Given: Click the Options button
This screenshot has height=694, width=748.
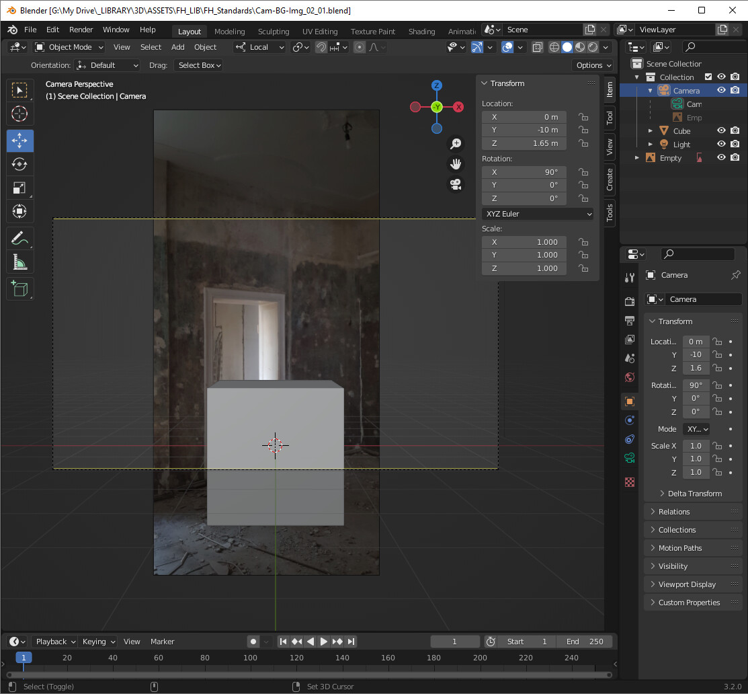Looking at the screenshot, I should click(x=593, y=65).
